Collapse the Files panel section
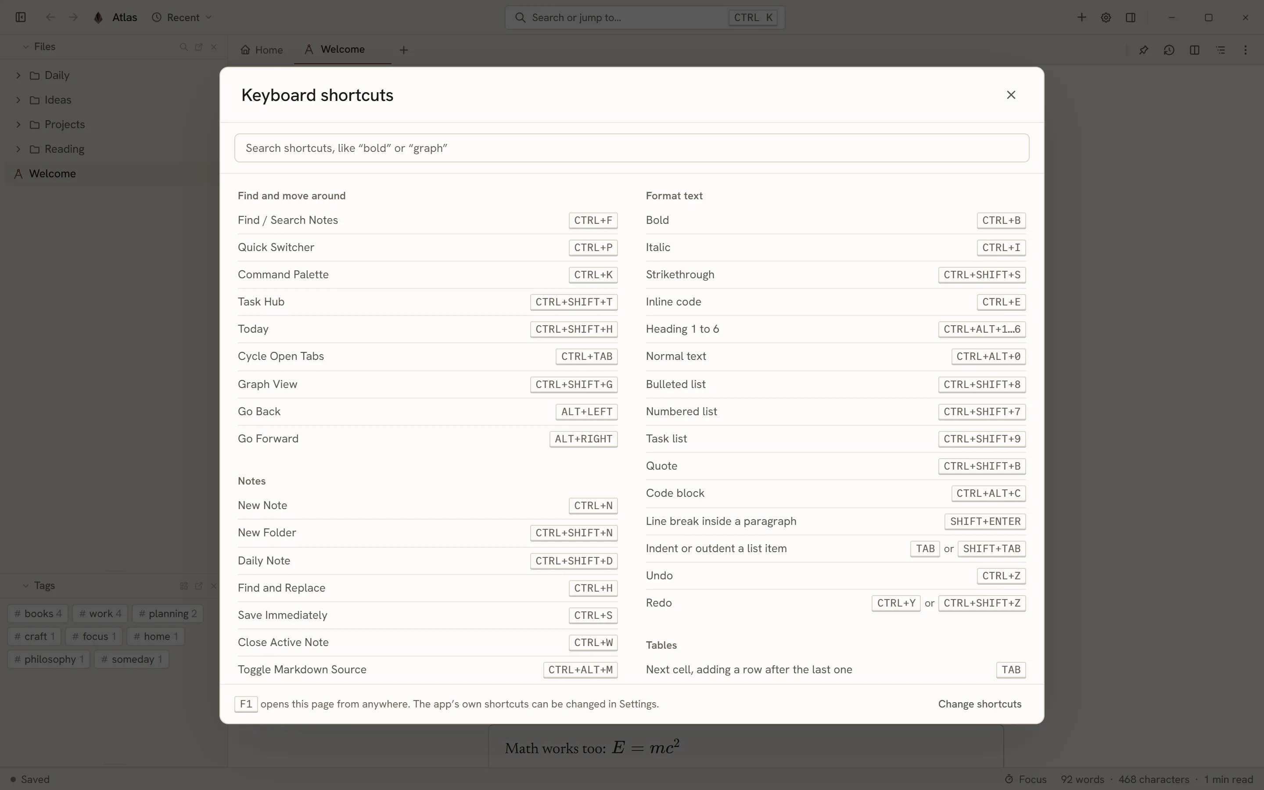 (x=25, y=47)
